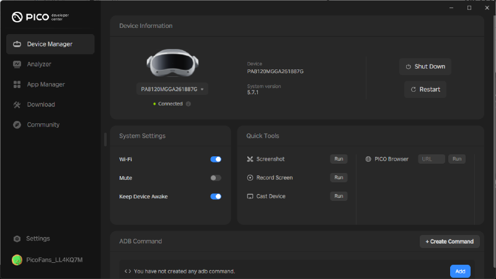Run the Screenshot tool
This screenshot has width=496, height=279.
[339, 159]
